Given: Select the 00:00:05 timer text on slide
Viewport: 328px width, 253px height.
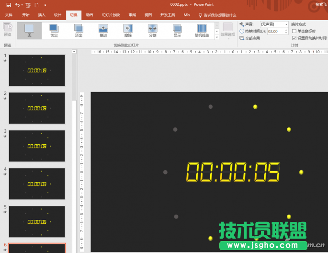Looking at the screenshot, I should [233, 172].
